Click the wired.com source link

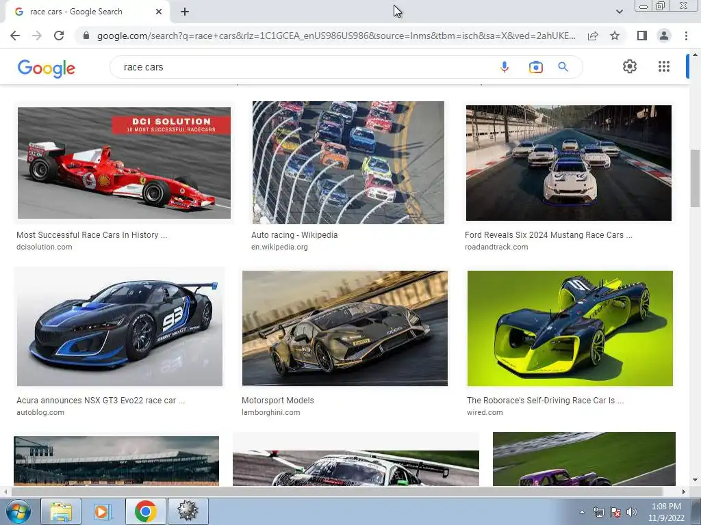(x=485, y=412)
